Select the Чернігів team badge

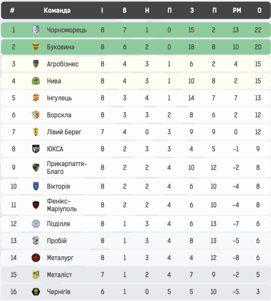[x=36, y=292]
